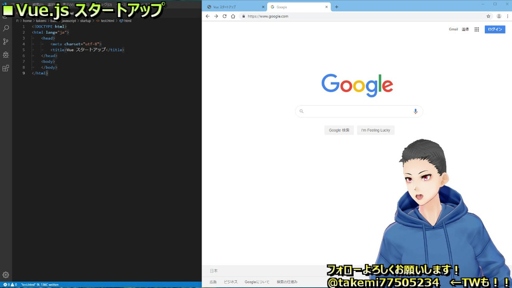
Task: Select takemi breadcrumb in VS Code
Action: pos(41,21)
